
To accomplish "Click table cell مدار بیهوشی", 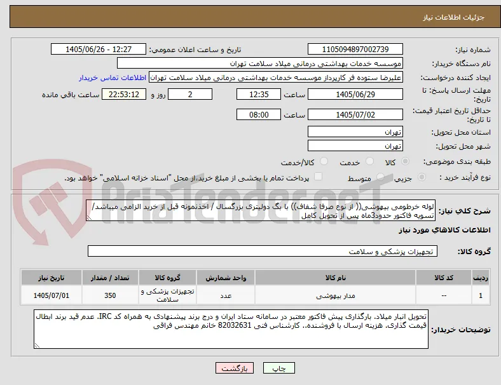I will (336, 295).
